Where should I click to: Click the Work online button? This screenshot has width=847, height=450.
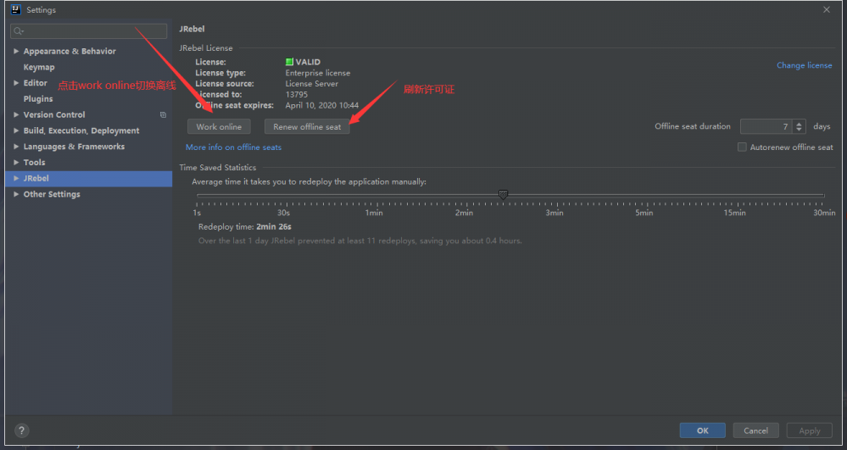tap(219, 126)
